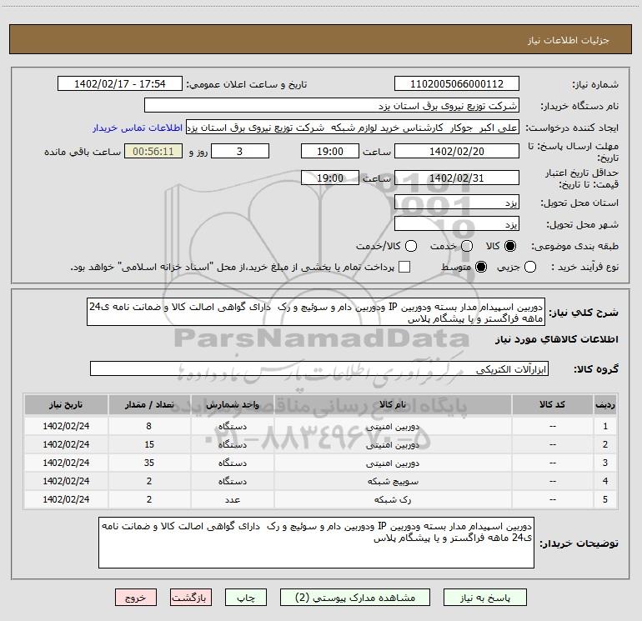Viewport: 642px width, 621px height.
Task: Select the جزیی purchase type radio
Action: [x=529, y=267]
